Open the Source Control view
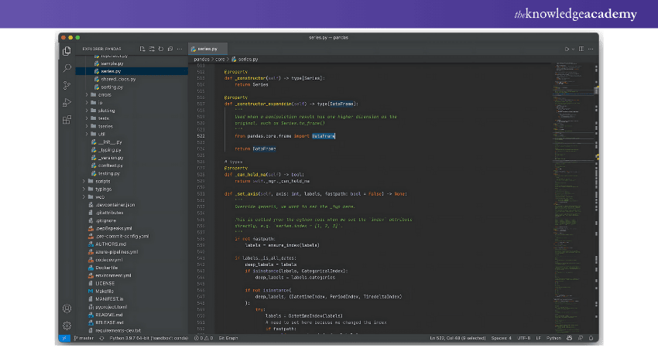Screen dimensions: 658x348 pos(67,85)
